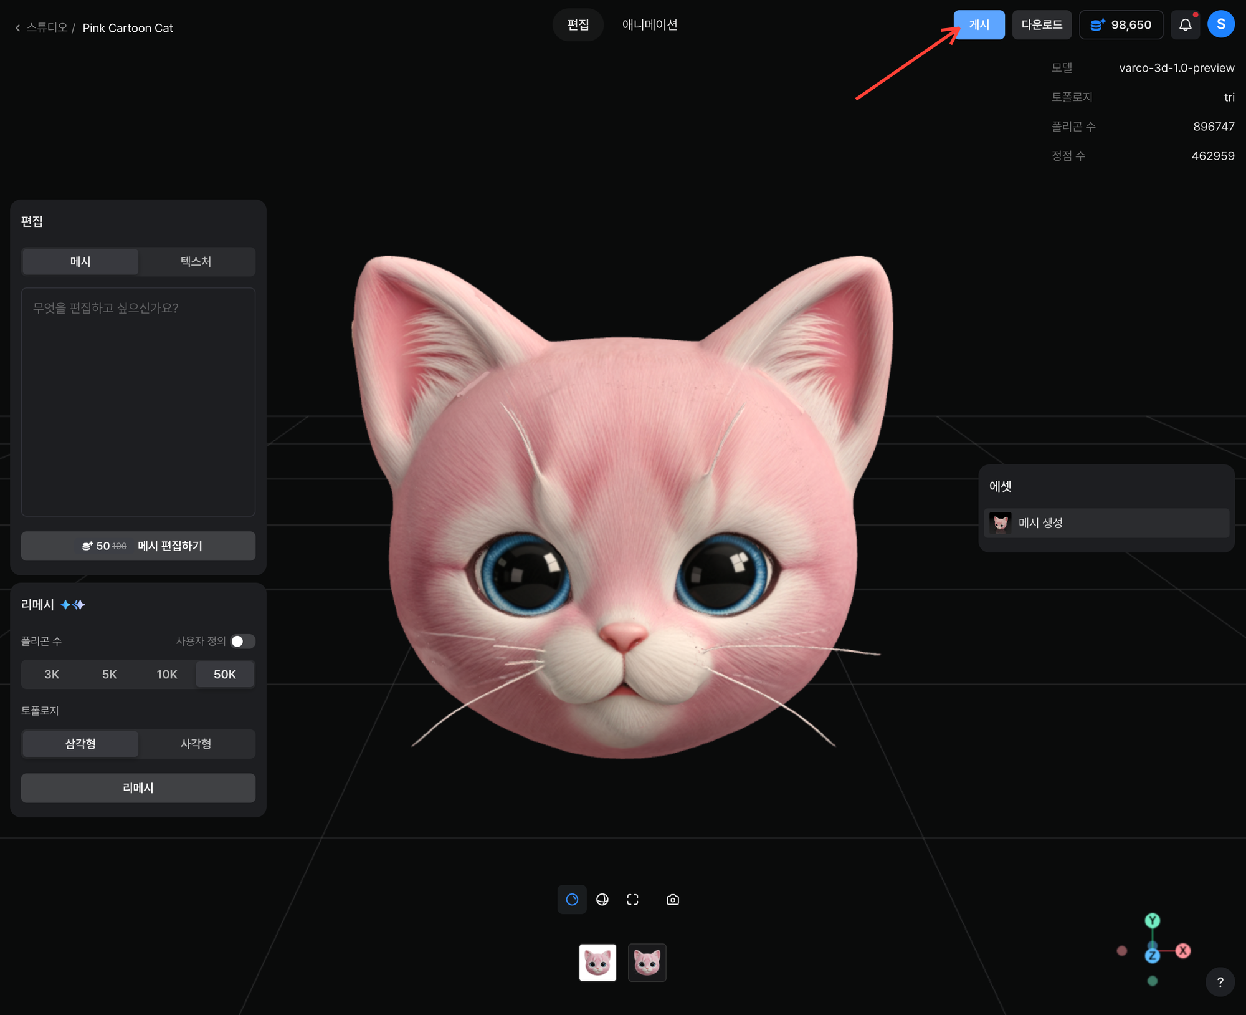Switch to the 애니메이션 tab
Viewport: 1246px width, 1015px height.
(649, 25)
